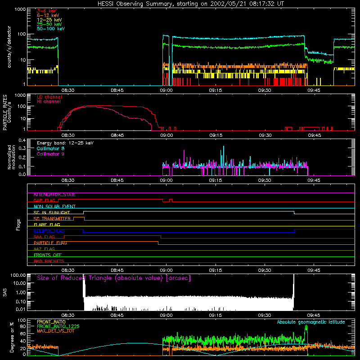Click the 09:15 tick under particle rates plot

[216, 135]
